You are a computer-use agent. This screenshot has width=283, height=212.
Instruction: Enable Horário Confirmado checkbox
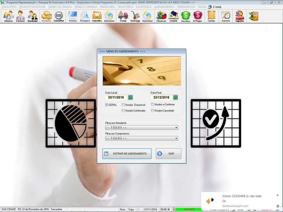coord(123,111)
